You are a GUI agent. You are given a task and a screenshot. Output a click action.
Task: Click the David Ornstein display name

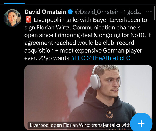[x=45, y=12]
